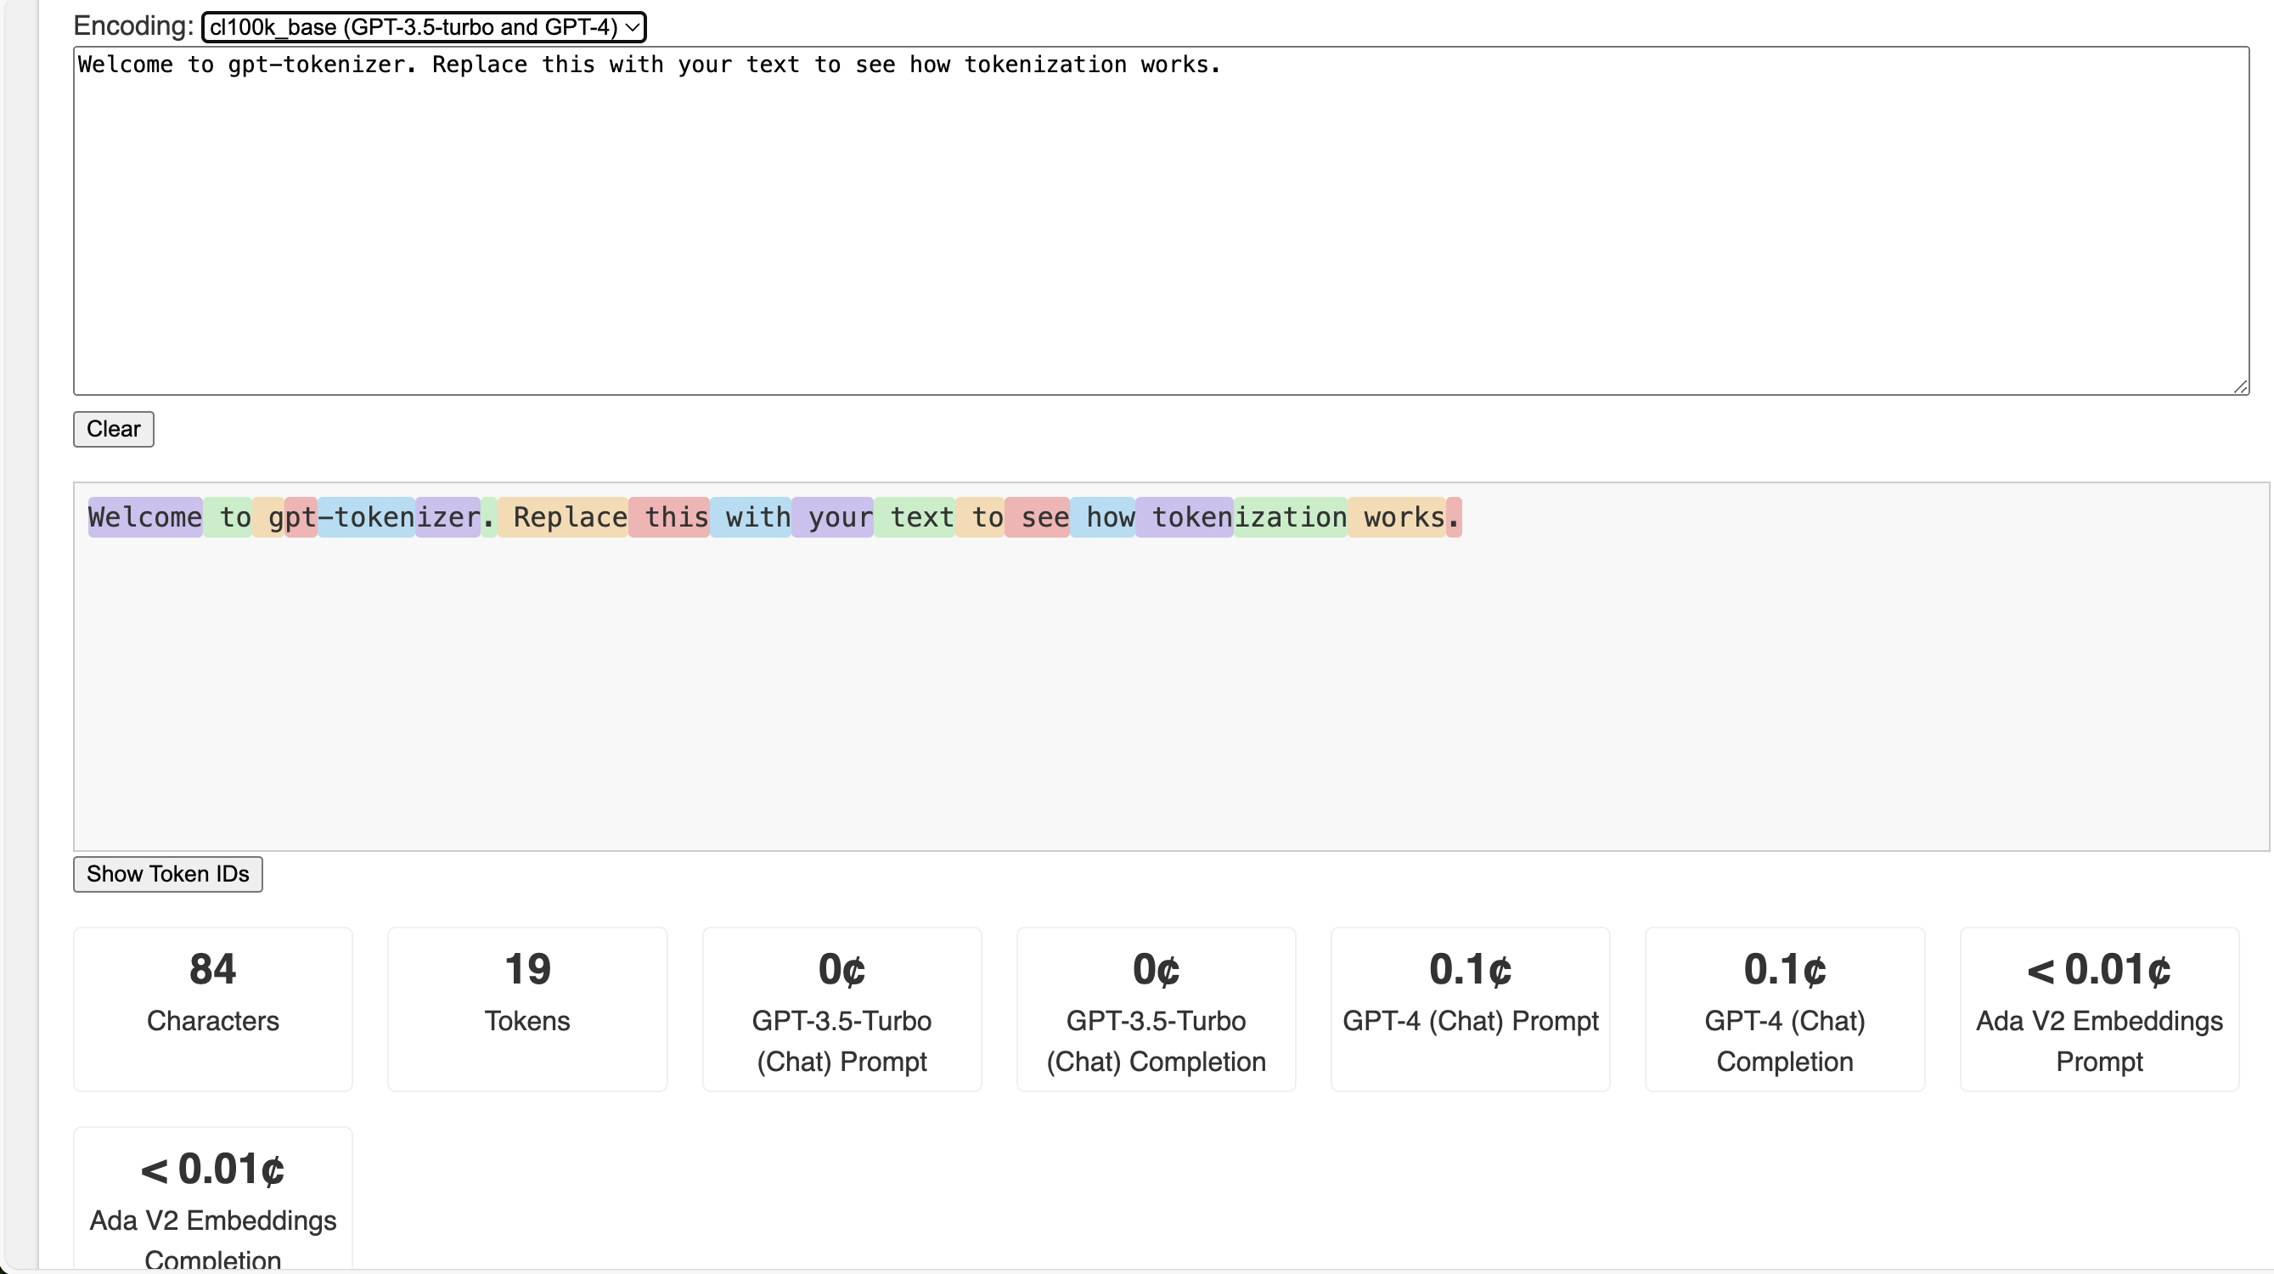The image size is (2274, 1274).
Task: Open the Encoding dropdown cl100k_base
Action: [424, 27]
